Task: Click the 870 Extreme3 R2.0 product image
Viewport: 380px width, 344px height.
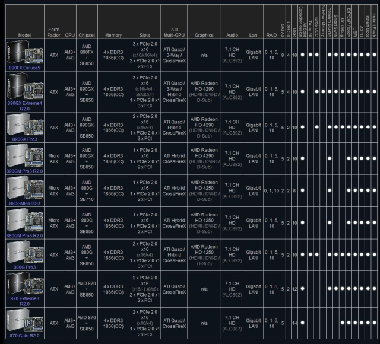Action: coord(24,286)
